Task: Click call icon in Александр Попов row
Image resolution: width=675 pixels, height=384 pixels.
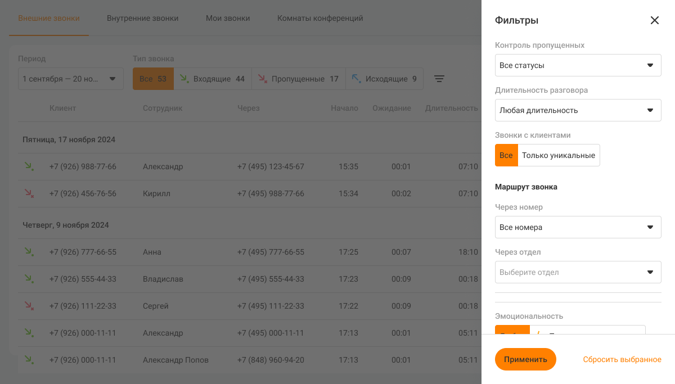Action: 28,360
